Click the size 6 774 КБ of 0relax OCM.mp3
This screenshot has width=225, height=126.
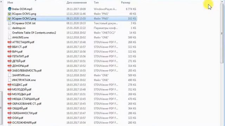point(131,9)
